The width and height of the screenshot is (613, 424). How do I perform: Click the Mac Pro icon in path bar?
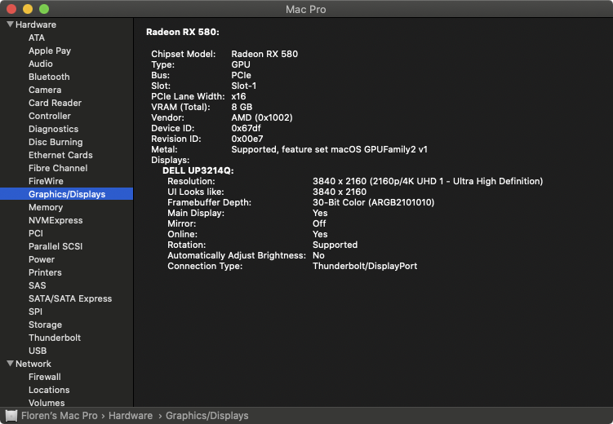(11, 416)
